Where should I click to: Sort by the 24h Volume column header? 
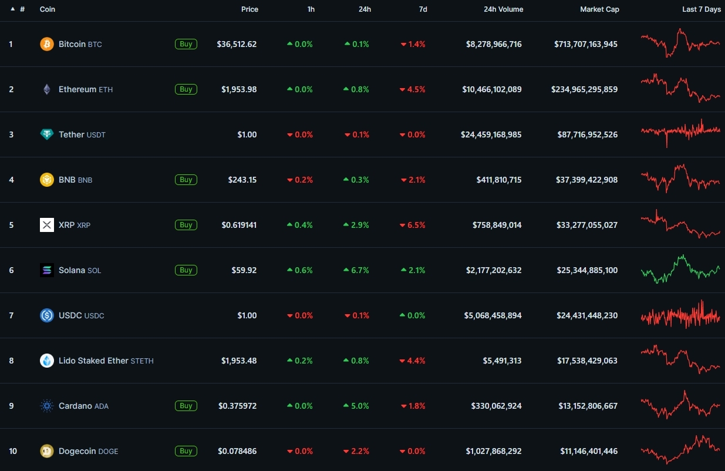click(x=503, y=9)
